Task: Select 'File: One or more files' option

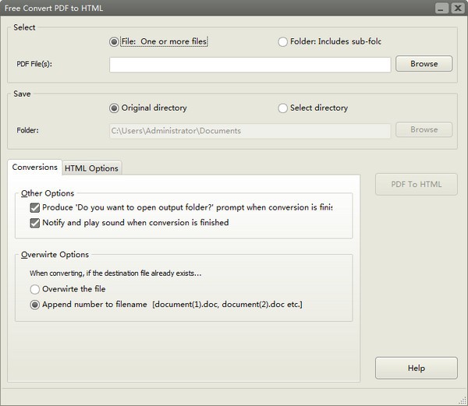Action: pyautogui.click(x=115, y=41)
